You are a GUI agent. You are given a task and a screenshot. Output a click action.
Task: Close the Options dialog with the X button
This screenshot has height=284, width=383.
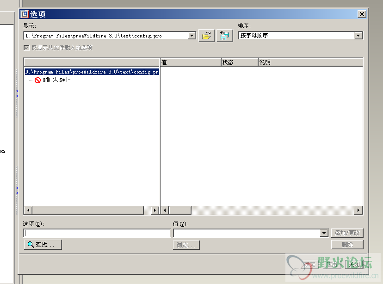tap(362, 14)
